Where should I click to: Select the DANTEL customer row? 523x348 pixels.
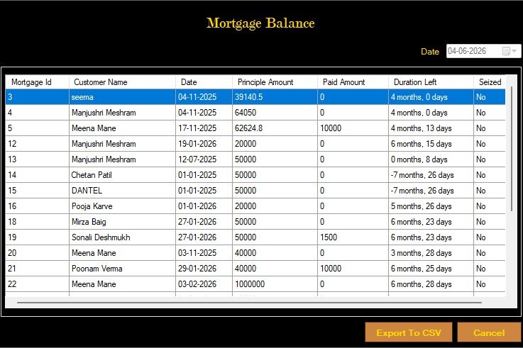pyautogui.click(x=255, y=191)
